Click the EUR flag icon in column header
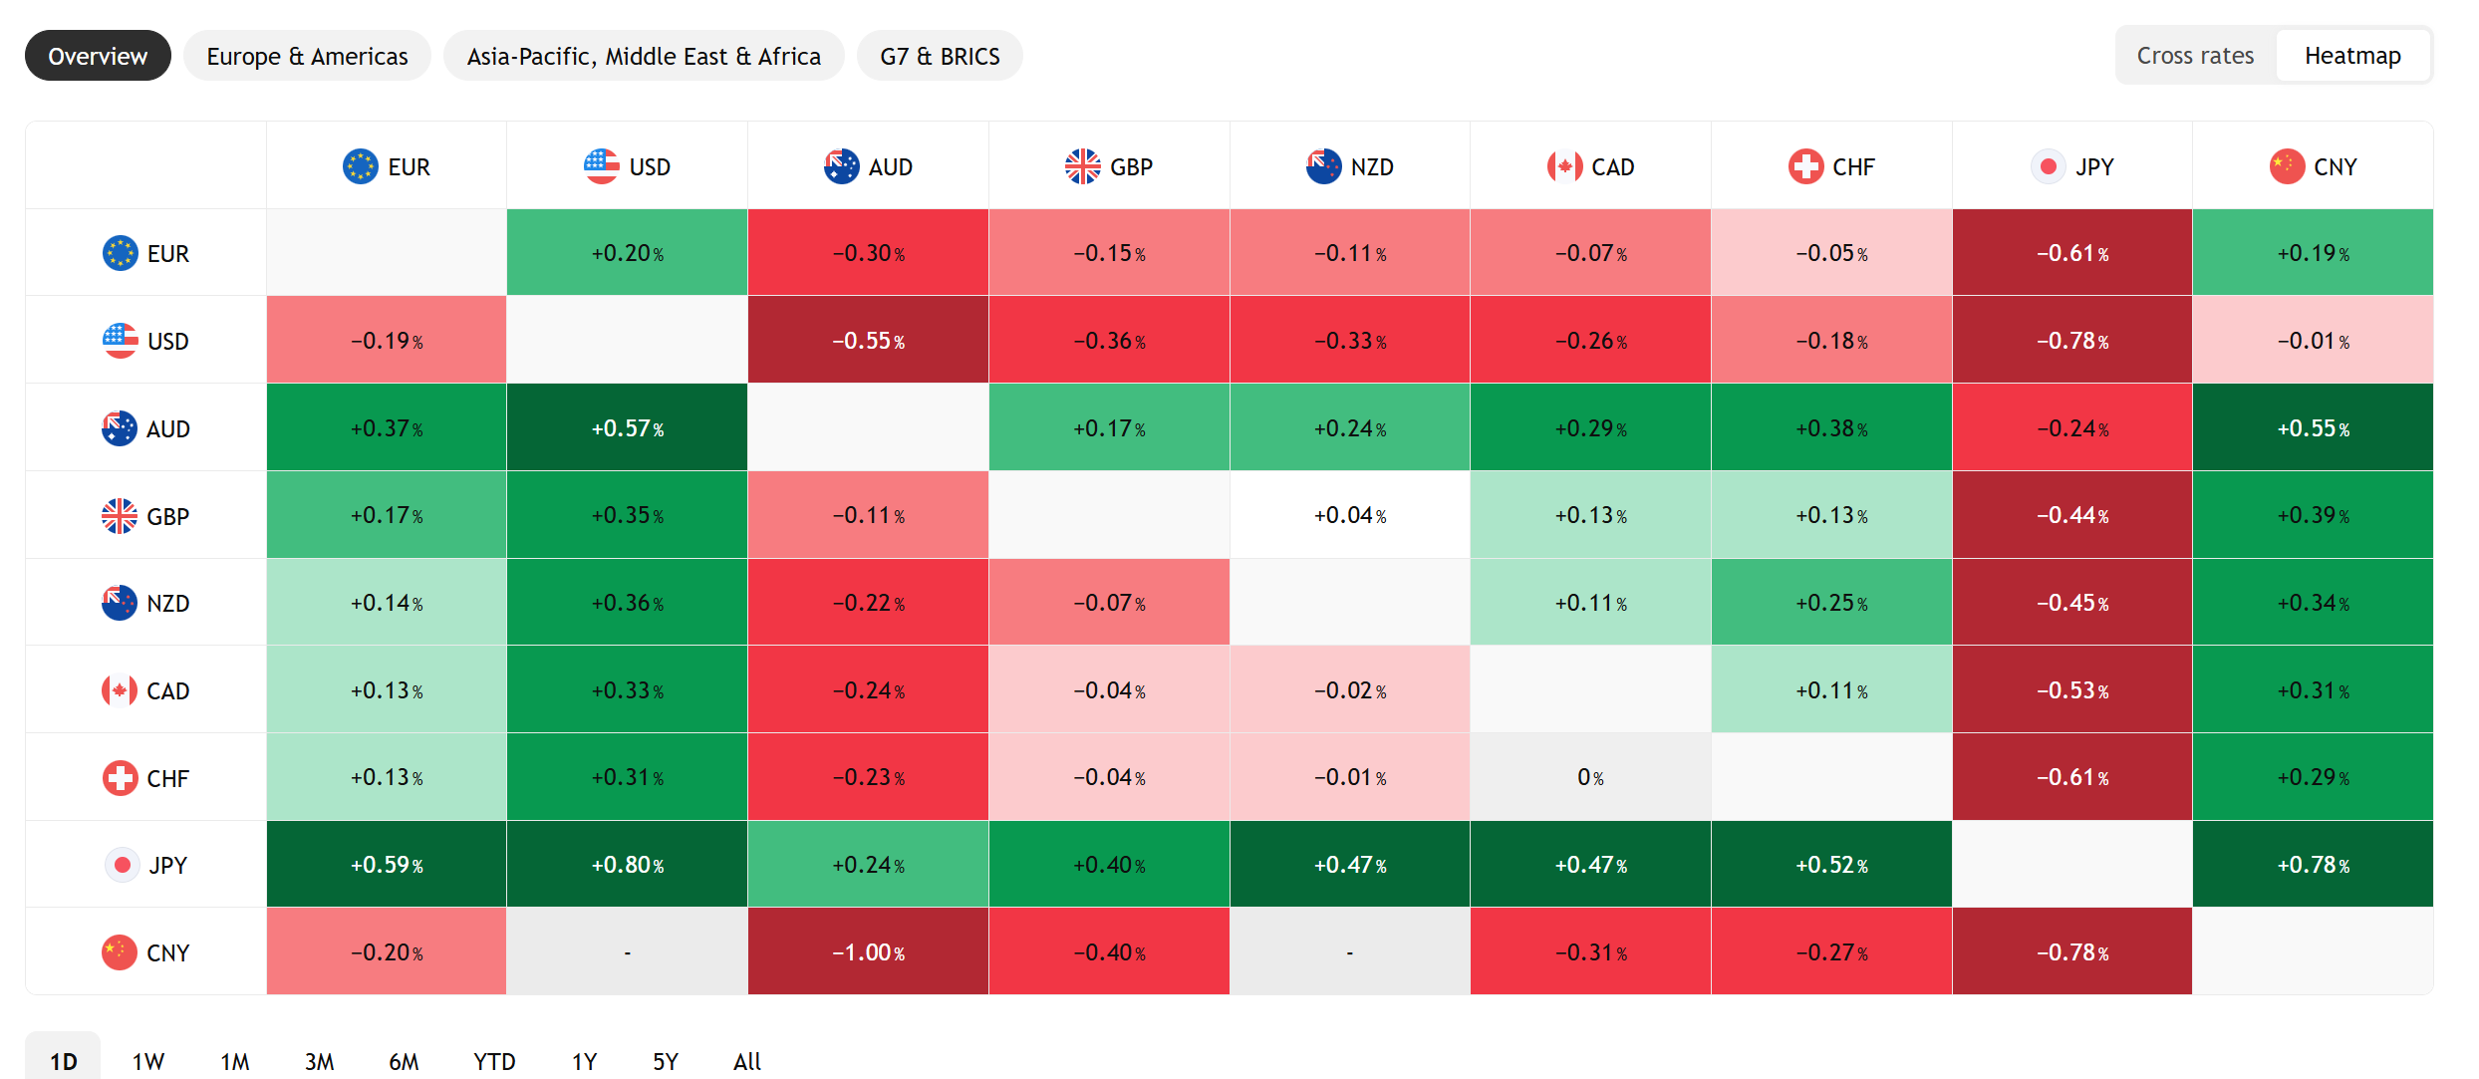Screen dimensions: 2479x1079 click(360, 166)
